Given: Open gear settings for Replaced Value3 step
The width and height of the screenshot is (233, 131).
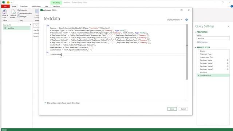Looking at the screenshot, I should click(228, 69).
